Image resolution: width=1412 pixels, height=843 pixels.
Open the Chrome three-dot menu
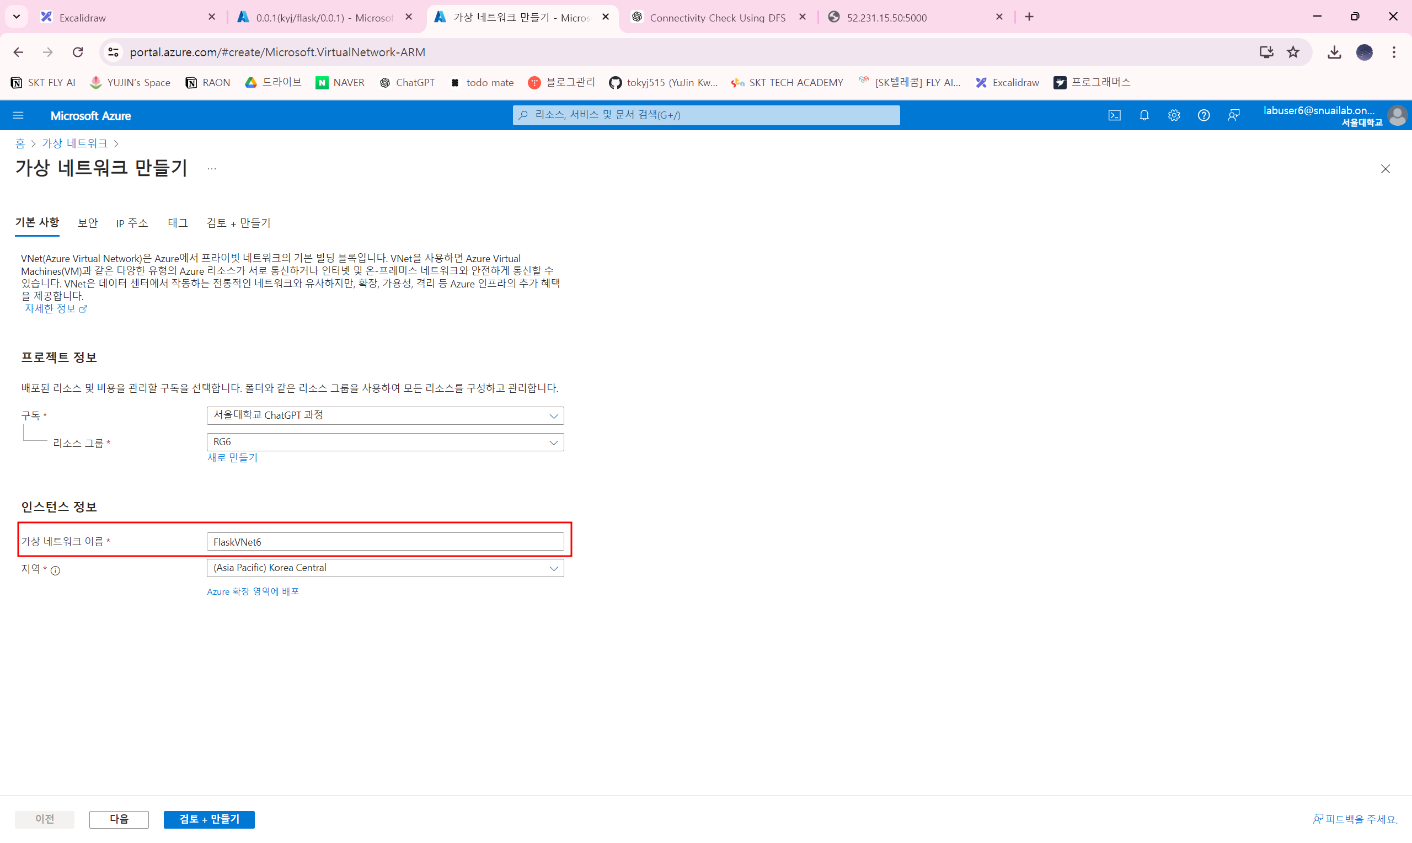tap(1394, 52)
